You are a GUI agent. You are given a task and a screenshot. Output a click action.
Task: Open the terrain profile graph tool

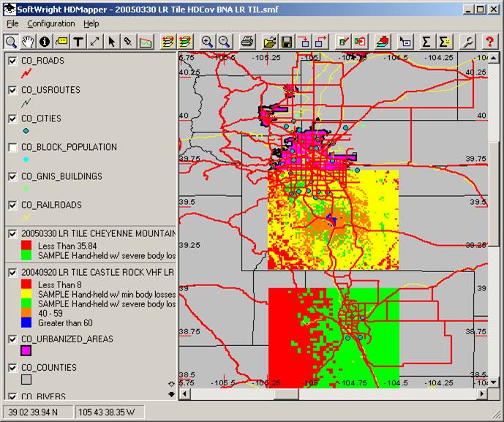(x=146, y=42)
